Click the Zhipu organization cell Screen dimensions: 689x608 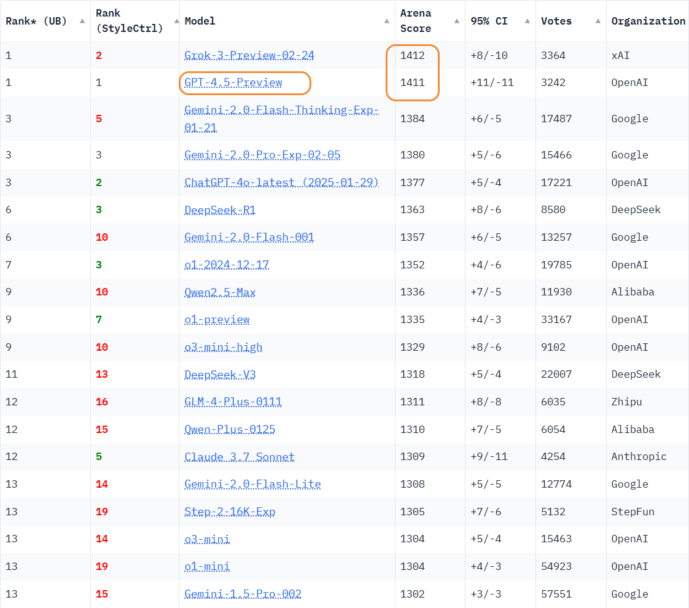[626, 402]
